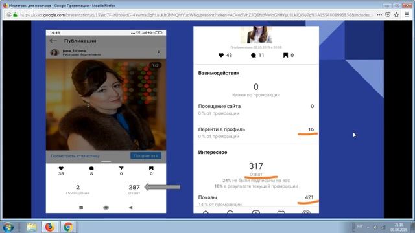The image size is (415, 233).
Task: Select the Взаимодействия heading
Action: point(219,73)
